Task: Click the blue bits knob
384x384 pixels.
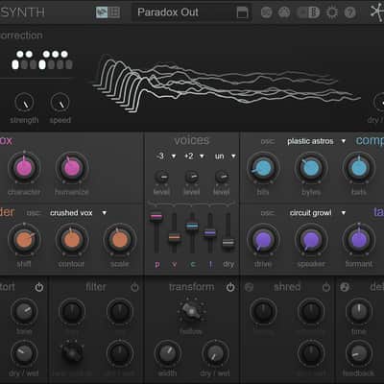Action: (263, 168)
